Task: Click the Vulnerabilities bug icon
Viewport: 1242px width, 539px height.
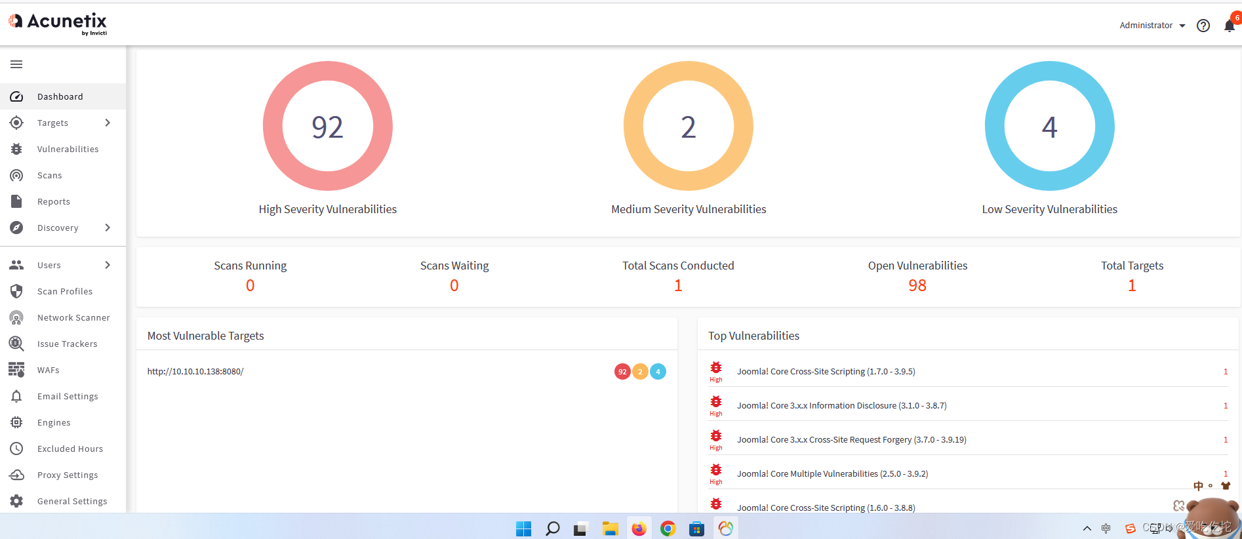Action: (x=16, y=149)
